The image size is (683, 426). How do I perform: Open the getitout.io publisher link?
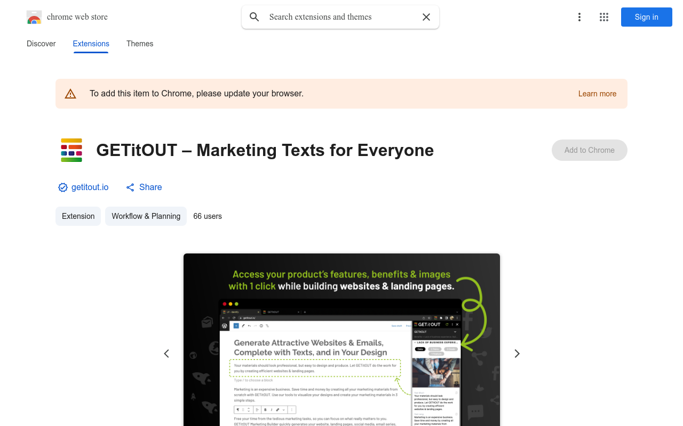click(x=90, y=187)
